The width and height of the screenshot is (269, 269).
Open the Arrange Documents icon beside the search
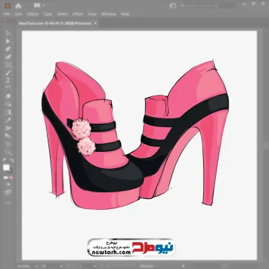[173, 6]
